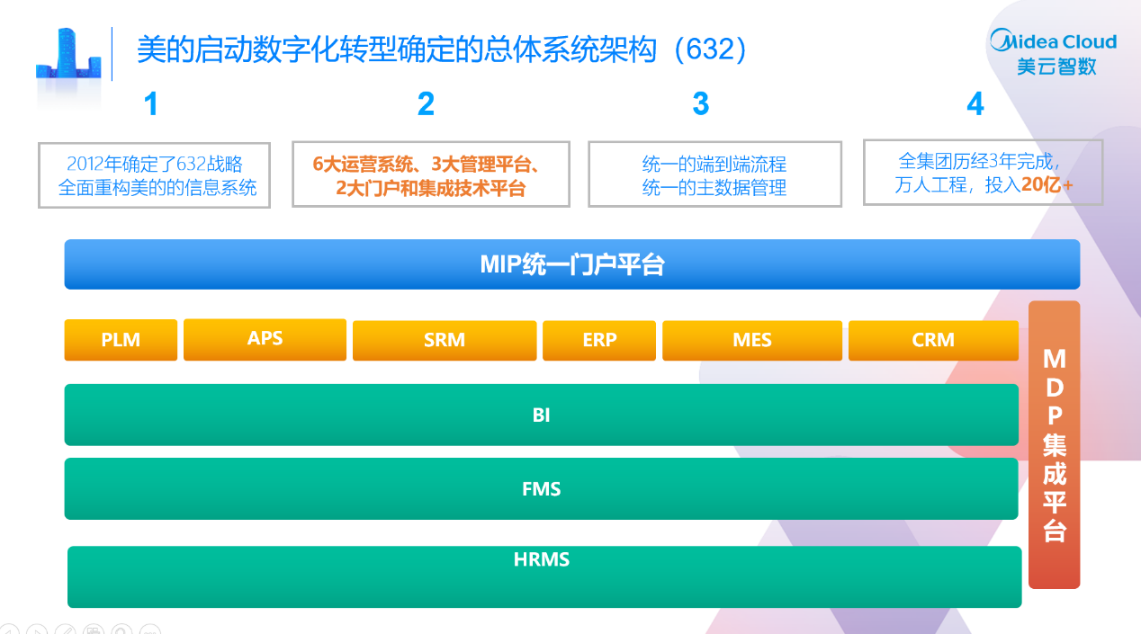The image size is (1141, 634).
Task: Click the orange 20亿+ text
Action: [1047, 185]
